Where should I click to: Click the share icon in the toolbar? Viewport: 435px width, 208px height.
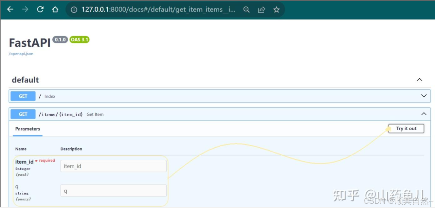(x=261, y=9)
